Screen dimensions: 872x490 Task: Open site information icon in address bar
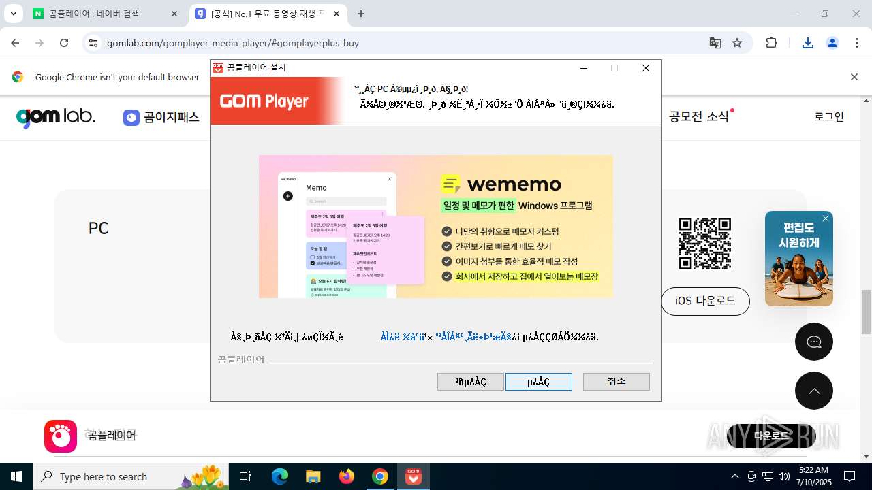click(x=93, y=43)
